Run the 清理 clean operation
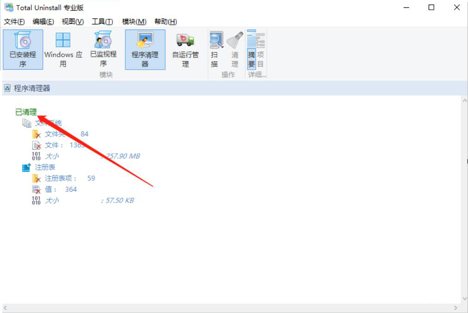This screenshot has width=468, height=313. [234, 48]
